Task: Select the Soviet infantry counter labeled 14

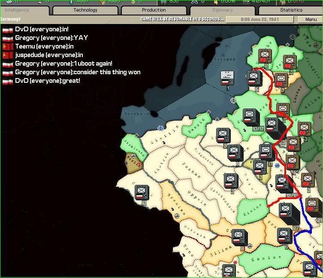Action: [293, 163]
